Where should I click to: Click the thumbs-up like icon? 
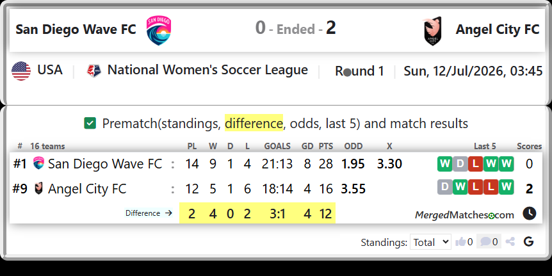pos(460,241)
